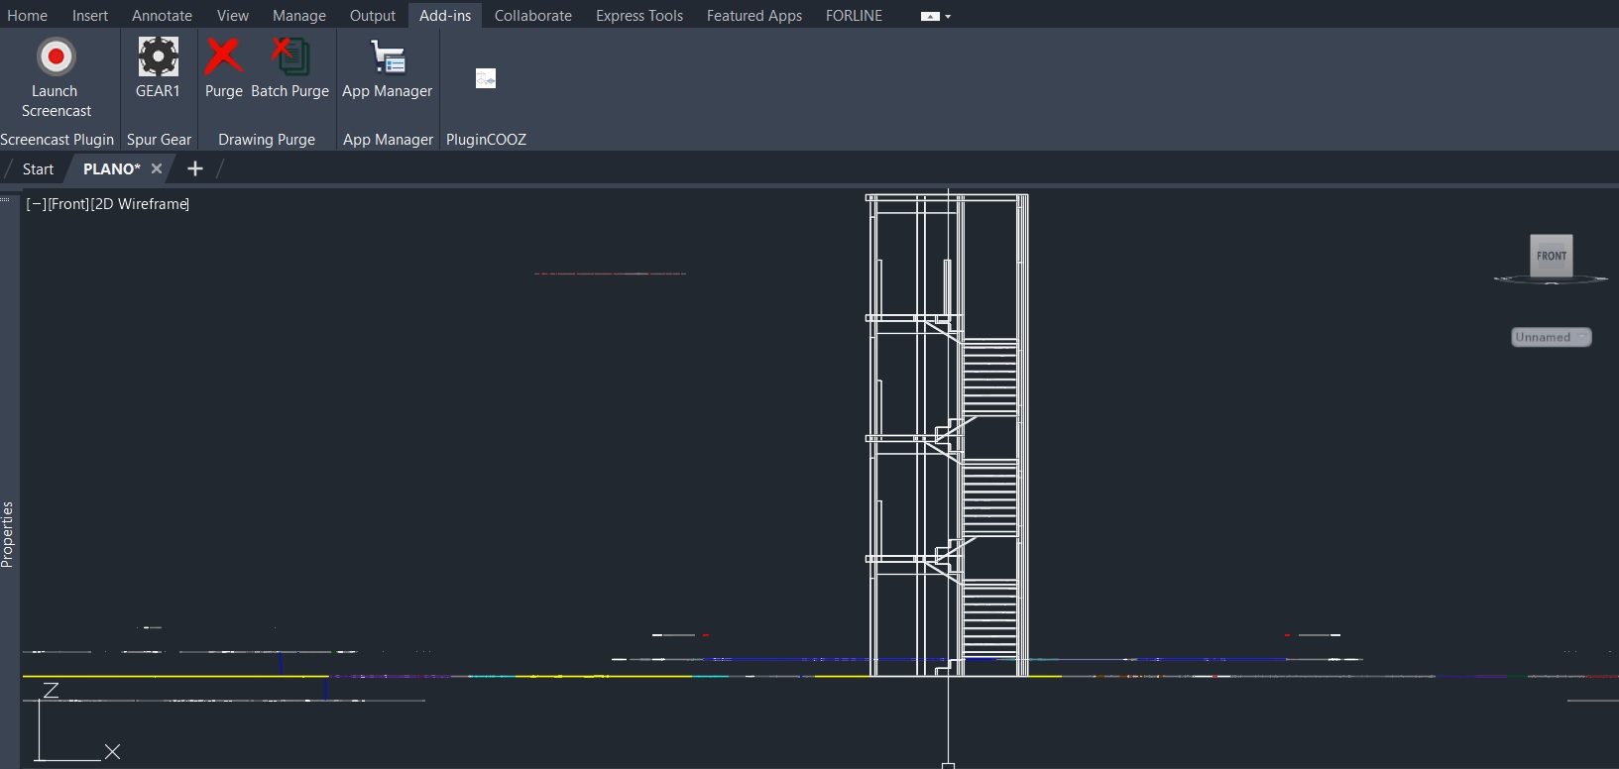Open the Batch Purge tool
The image size is (1619, 769).
pos(289,57)
